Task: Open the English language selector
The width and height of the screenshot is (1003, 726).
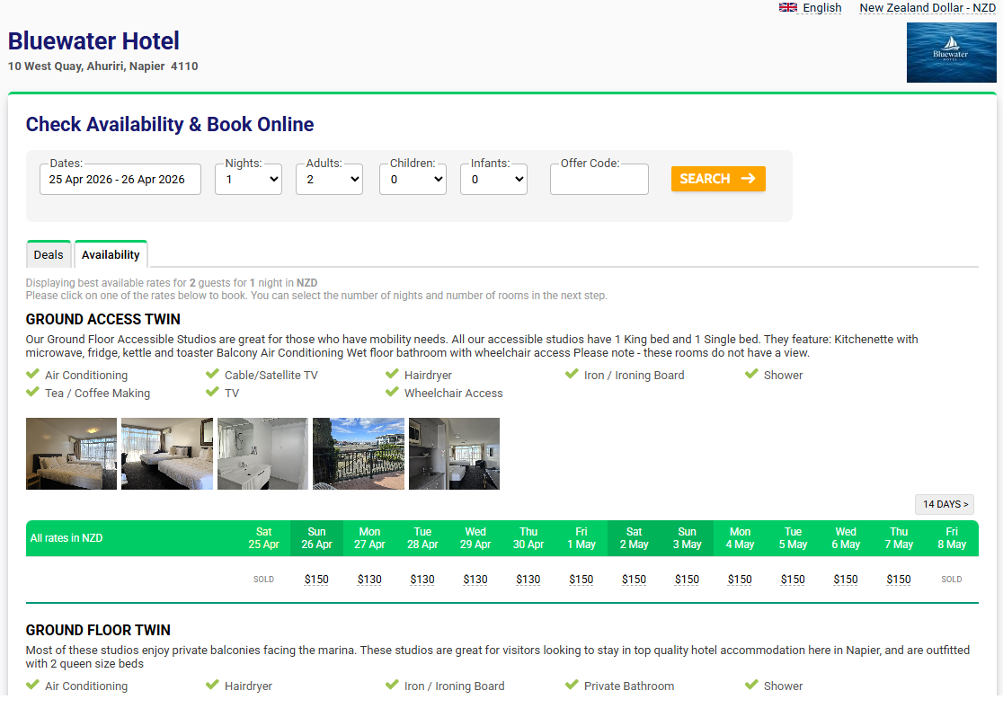Action: click(x=822, y=8)
